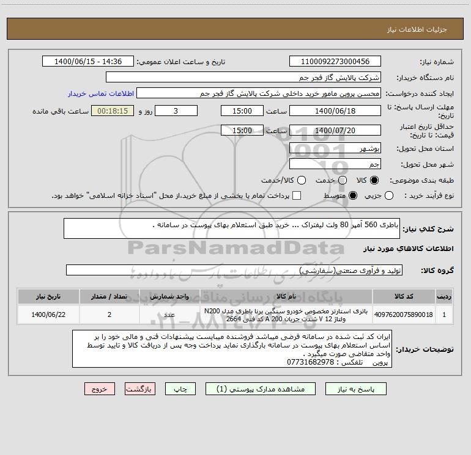The width and height of the screenshot is (471, 455).
Task: Click the need date cell 1400/06/22
Action: pyautogui.click(x=48, y=315)
